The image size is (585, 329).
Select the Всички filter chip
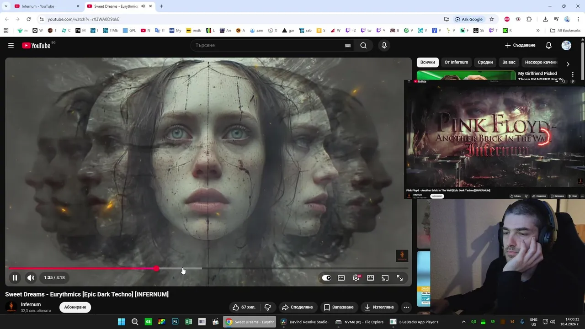pos(428,62)
